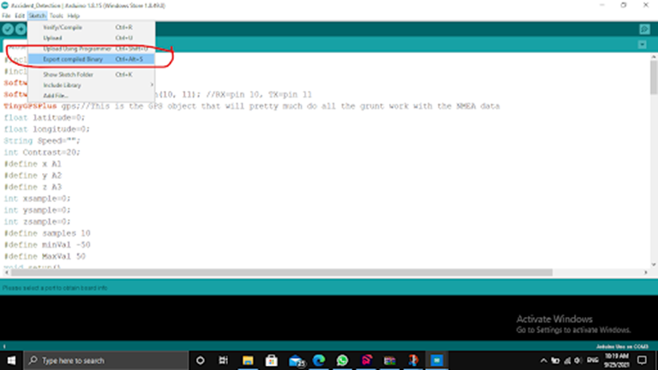The image size is (658, 370).
Task: Open Microsoft Store from the taskbar
Action: [x=272, y=361]
